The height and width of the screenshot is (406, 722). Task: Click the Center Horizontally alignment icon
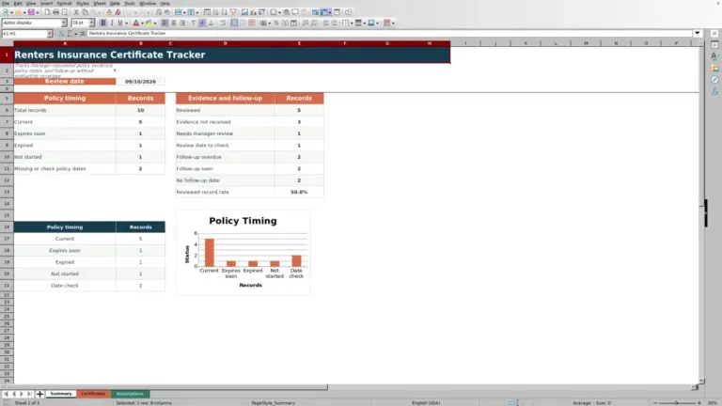click(x=174, y=23)
